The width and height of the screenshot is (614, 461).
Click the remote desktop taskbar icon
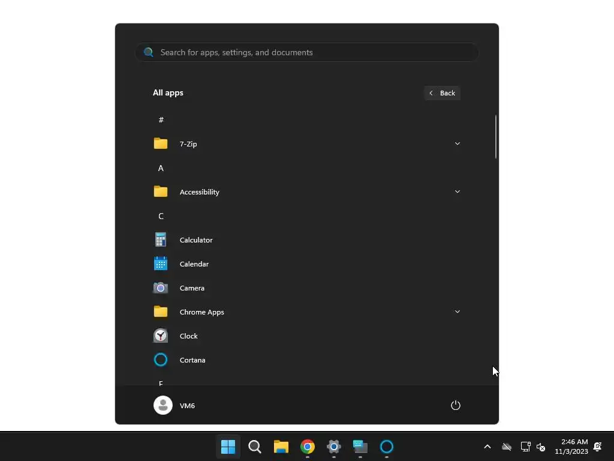[x=360, y=447]
